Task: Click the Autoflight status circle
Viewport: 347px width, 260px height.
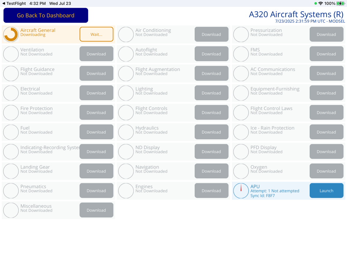Action: point(126,54)
